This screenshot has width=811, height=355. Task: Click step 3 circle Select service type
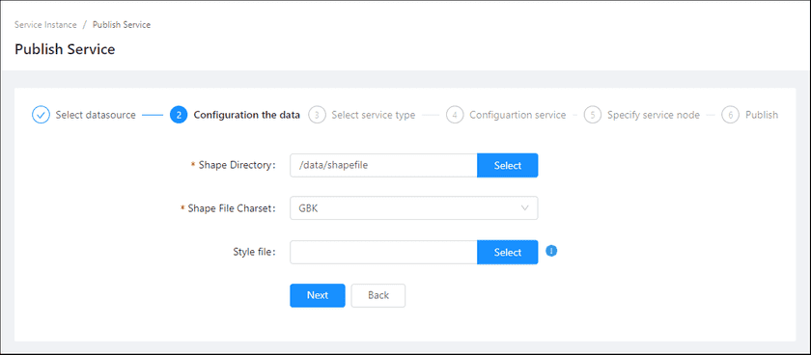(317, 115)
